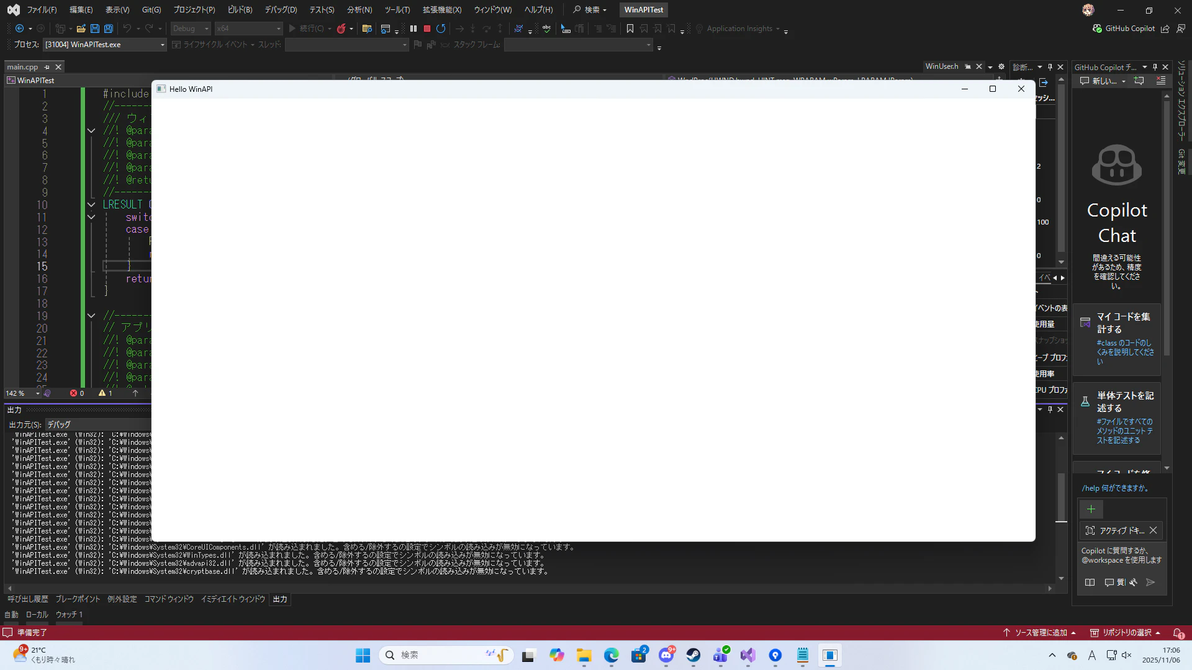Launch Steam from the taskbar
Viewport: 1192px width, 670px height.
coord(694,655)
